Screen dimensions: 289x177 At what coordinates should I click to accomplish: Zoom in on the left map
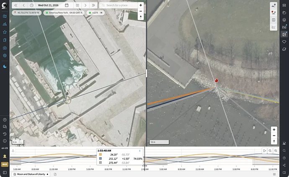click(141, 5)
